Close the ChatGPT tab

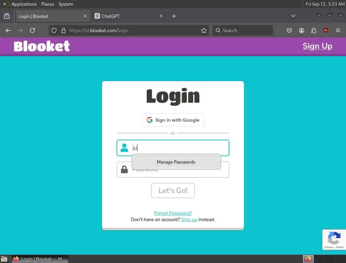[x=161, y=16]
